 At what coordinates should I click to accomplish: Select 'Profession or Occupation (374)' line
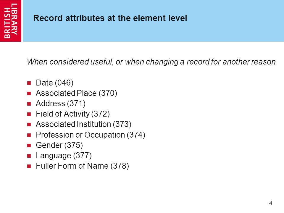coord(91,135)
